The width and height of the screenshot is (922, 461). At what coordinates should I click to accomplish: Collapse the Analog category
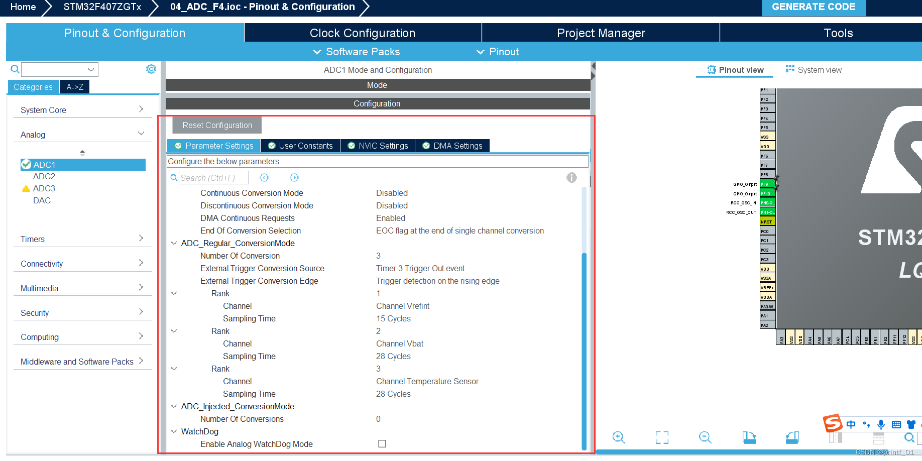tap(82, 134)
